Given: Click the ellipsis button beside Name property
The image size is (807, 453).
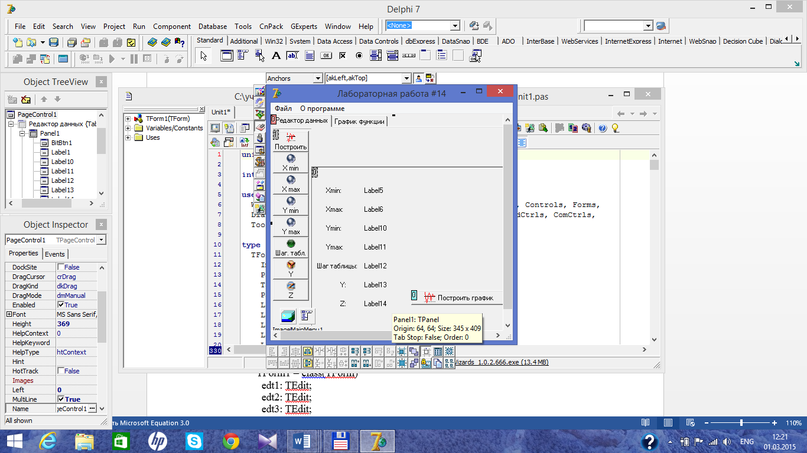Looking at the screenshot, I should 92,409.
